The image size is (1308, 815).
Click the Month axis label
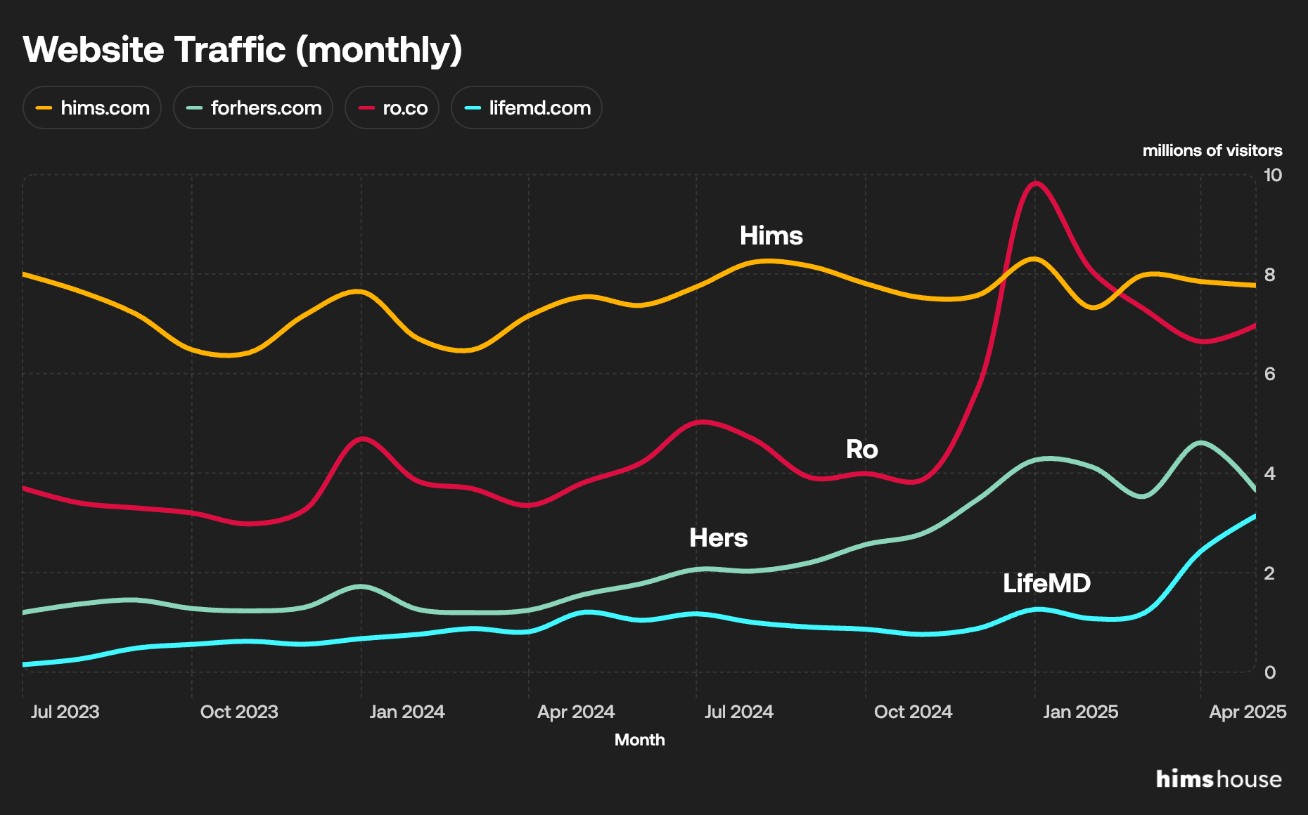(639, 739)
